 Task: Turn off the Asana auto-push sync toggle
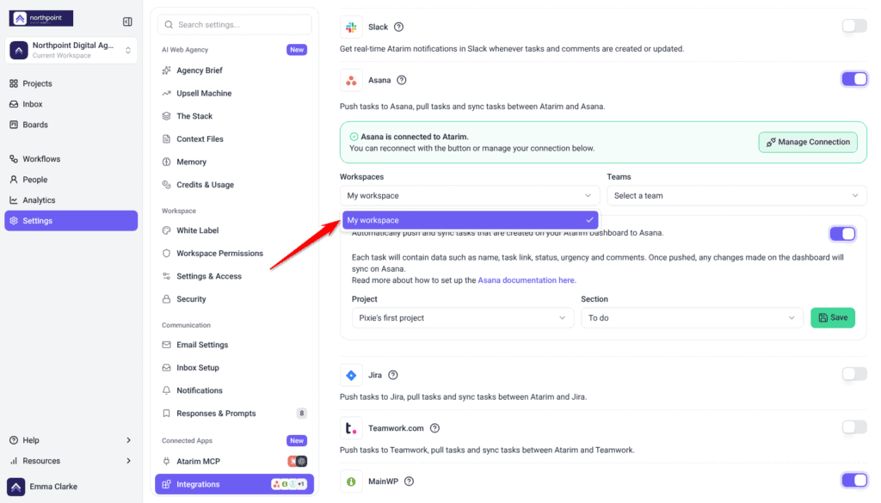[x=842, y=234]
